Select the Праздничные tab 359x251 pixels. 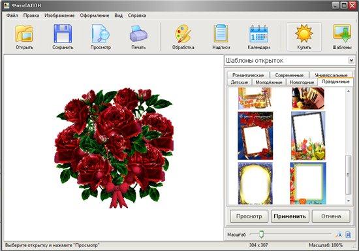coord(336,82)
